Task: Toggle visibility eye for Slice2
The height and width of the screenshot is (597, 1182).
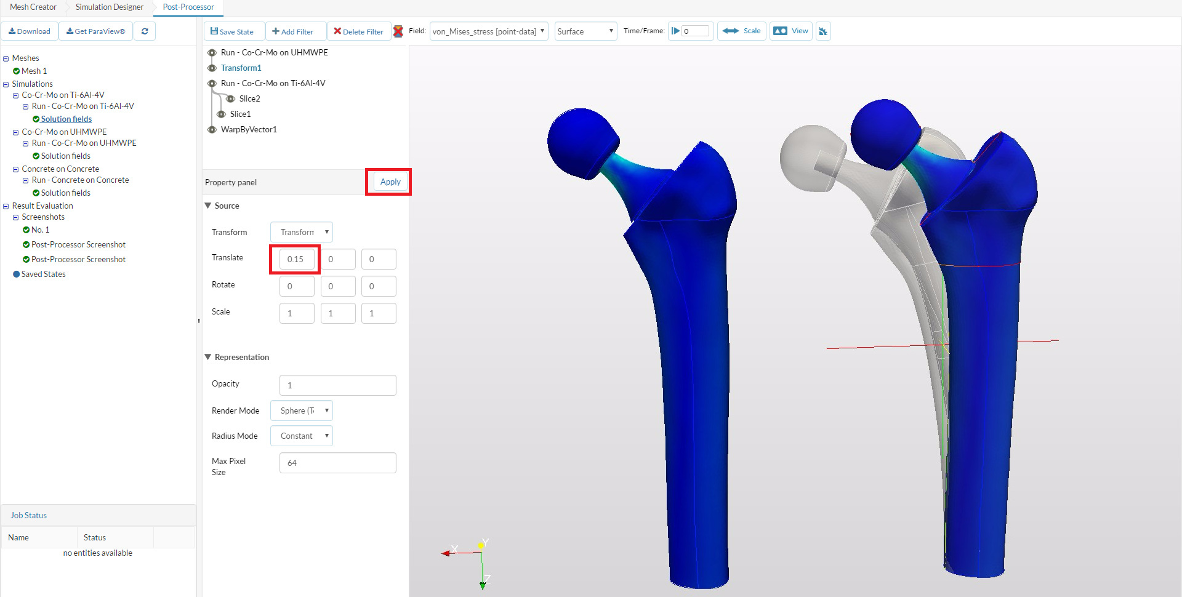Action: (x=230, y=98)
